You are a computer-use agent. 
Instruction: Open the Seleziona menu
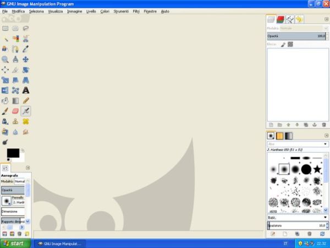(36, 12)
